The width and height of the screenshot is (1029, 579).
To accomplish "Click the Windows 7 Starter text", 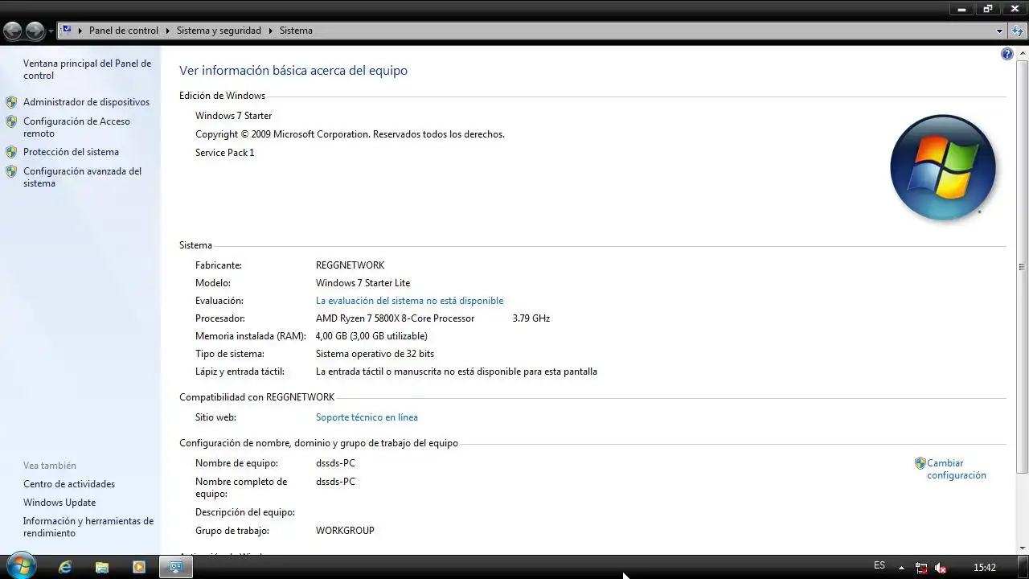I will click(233, 116).
